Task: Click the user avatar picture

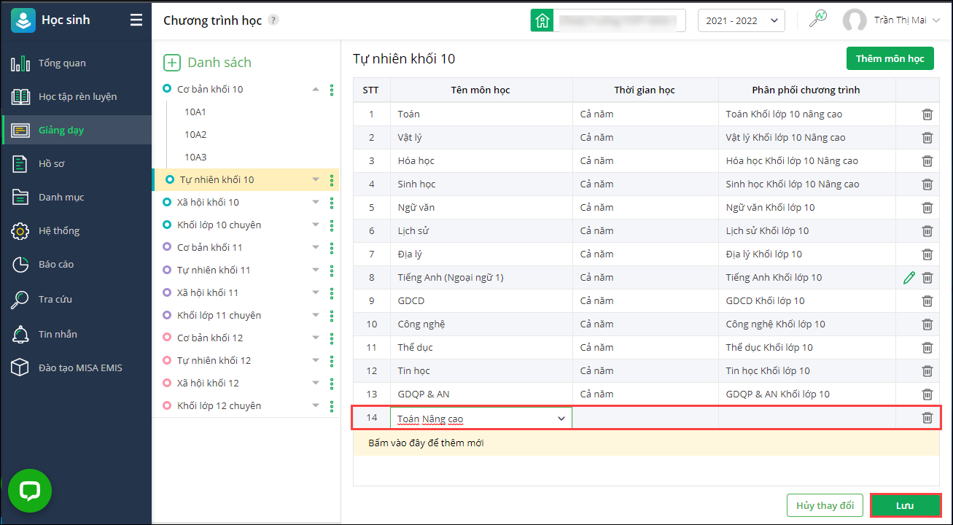Action: [x=855, y=20]
